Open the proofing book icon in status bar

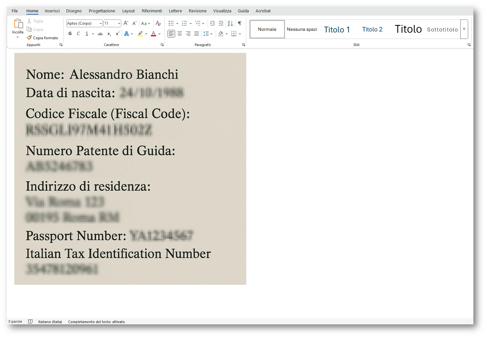(x=30, y=322)
